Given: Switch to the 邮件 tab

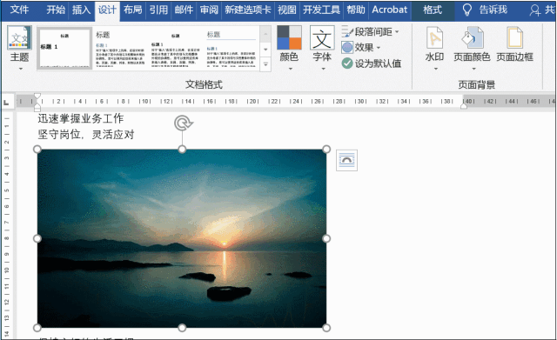Looking at the screenshot, I should (x=184, y=10).
